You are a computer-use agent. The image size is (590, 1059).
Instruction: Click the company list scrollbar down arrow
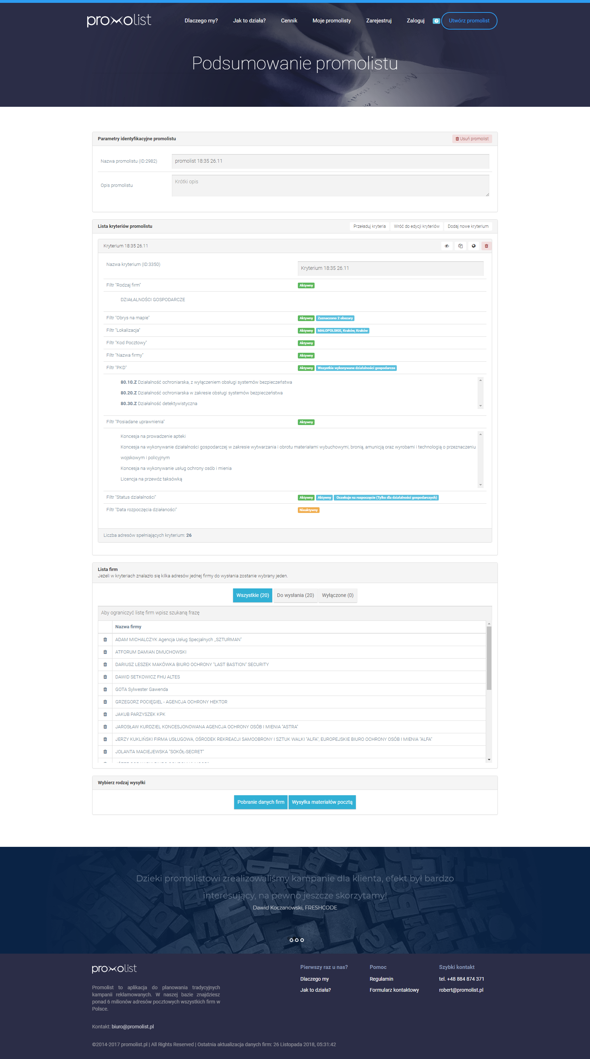tap(489, 759)
